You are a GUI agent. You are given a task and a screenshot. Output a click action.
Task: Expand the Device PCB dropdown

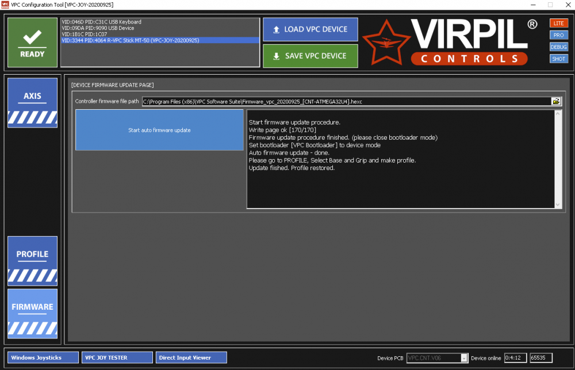tap(464, 358)
